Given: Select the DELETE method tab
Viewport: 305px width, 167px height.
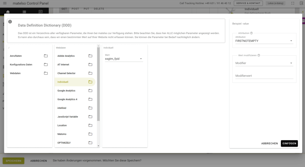Looking at the screenshot, I should point(99,9).
